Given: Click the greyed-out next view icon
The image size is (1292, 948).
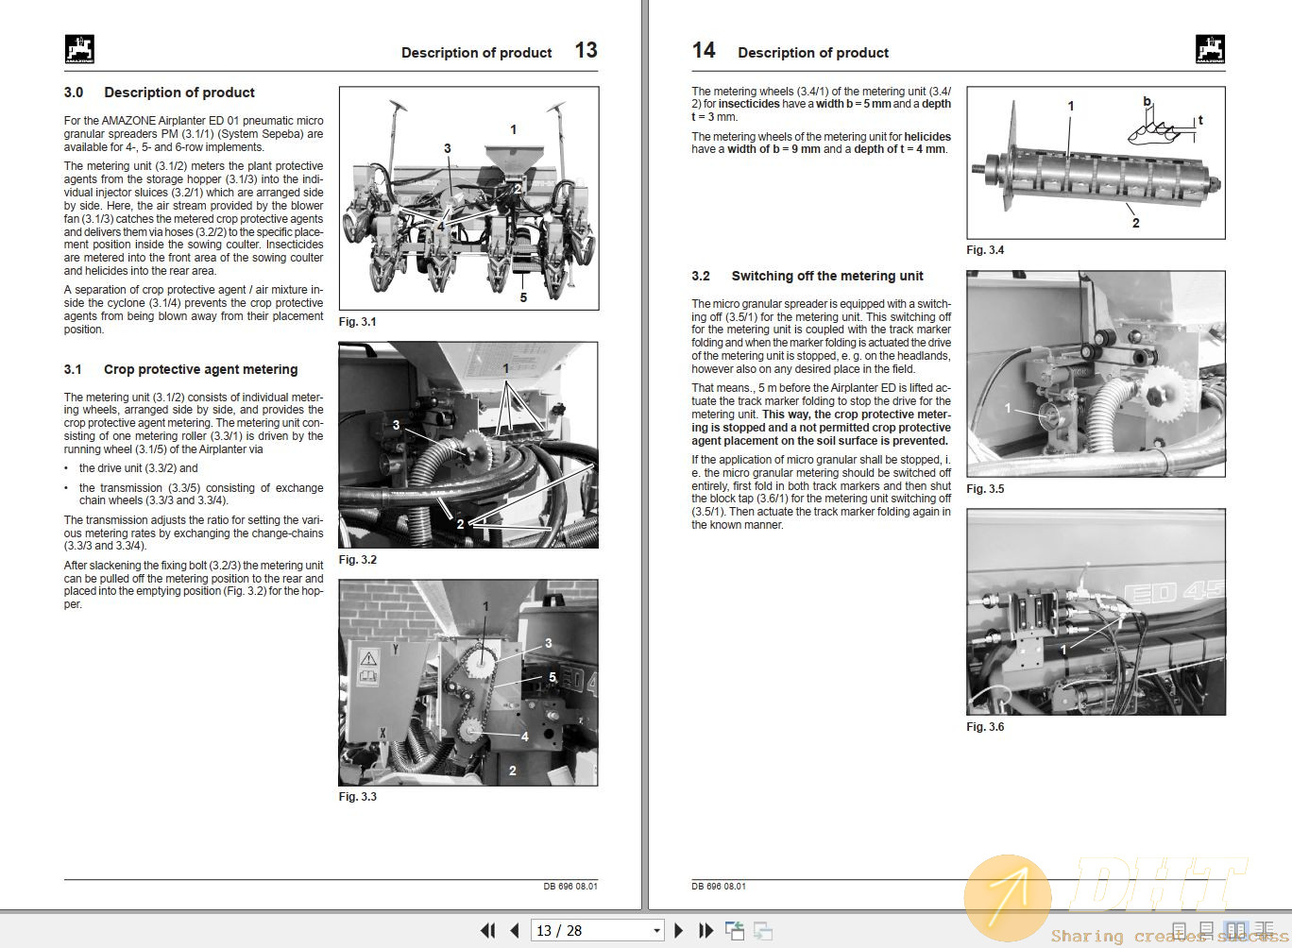Looking at the screenshot, I should point(763,930).
